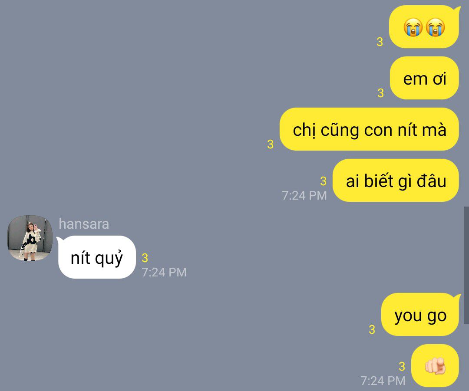The width and height of the screenshot is (469, 391).
Task: Select the 'em ơi' message bubble
Action: pos(424,78)
